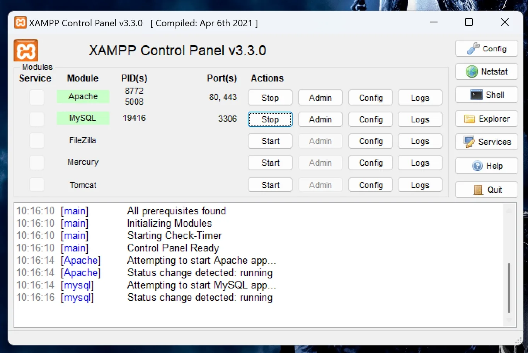Click MySQL port 3306
This screenshot has width=528, height=353.
(228, 119)
